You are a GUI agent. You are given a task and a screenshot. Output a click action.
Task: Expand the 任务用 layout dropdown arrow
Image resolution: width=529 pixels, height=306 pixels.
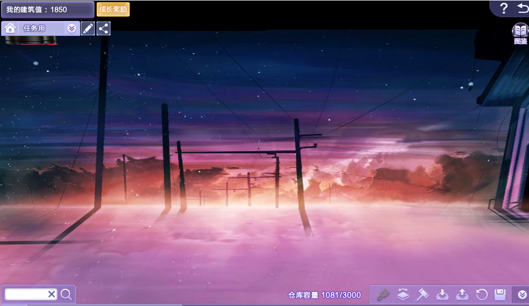[x=71, y=29]
